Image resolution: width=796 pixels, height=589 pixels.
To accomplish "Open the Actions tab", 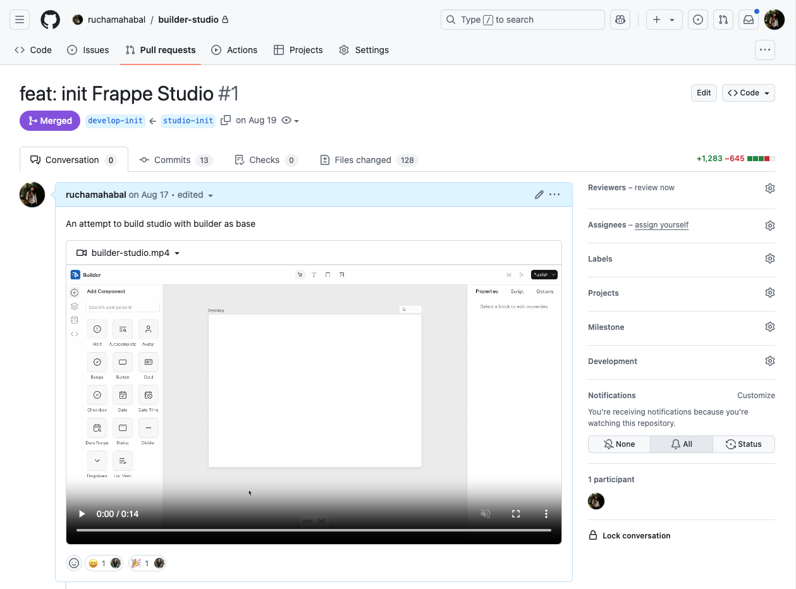I will pos(235,50).
